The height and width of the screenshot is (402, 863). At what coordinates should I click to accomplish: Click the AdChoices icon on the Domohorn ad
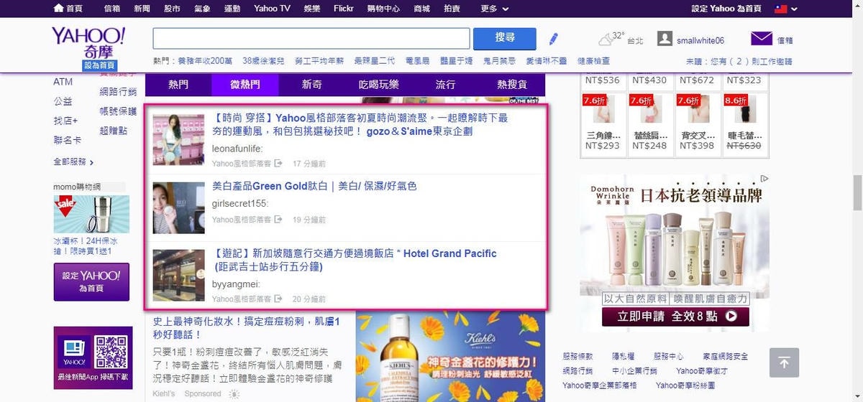pyautogui.click(x=764, y=179)
